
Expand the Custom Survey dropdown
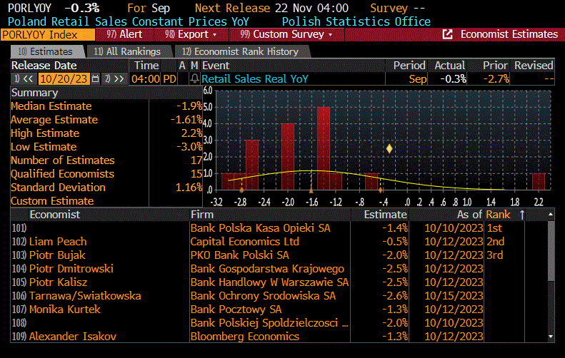286,34
